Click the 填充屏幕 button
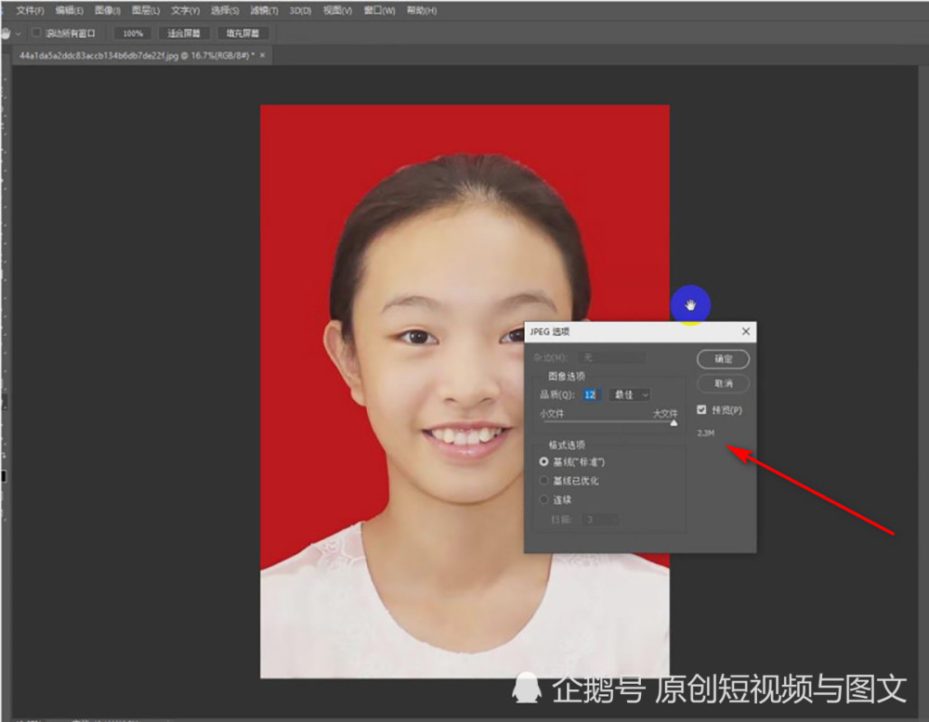Viewport: 929px width, 722px height. click(x=242, y=33)
